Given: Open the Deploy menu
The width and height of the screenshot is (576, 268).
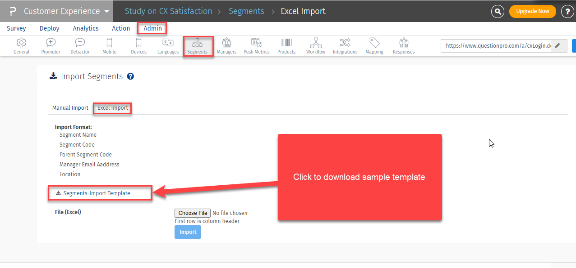Looking at the screenshot, I should pos(50,28).
